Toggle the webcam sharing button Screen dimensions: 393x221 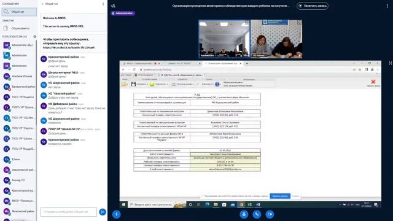(x=270, y=214)
